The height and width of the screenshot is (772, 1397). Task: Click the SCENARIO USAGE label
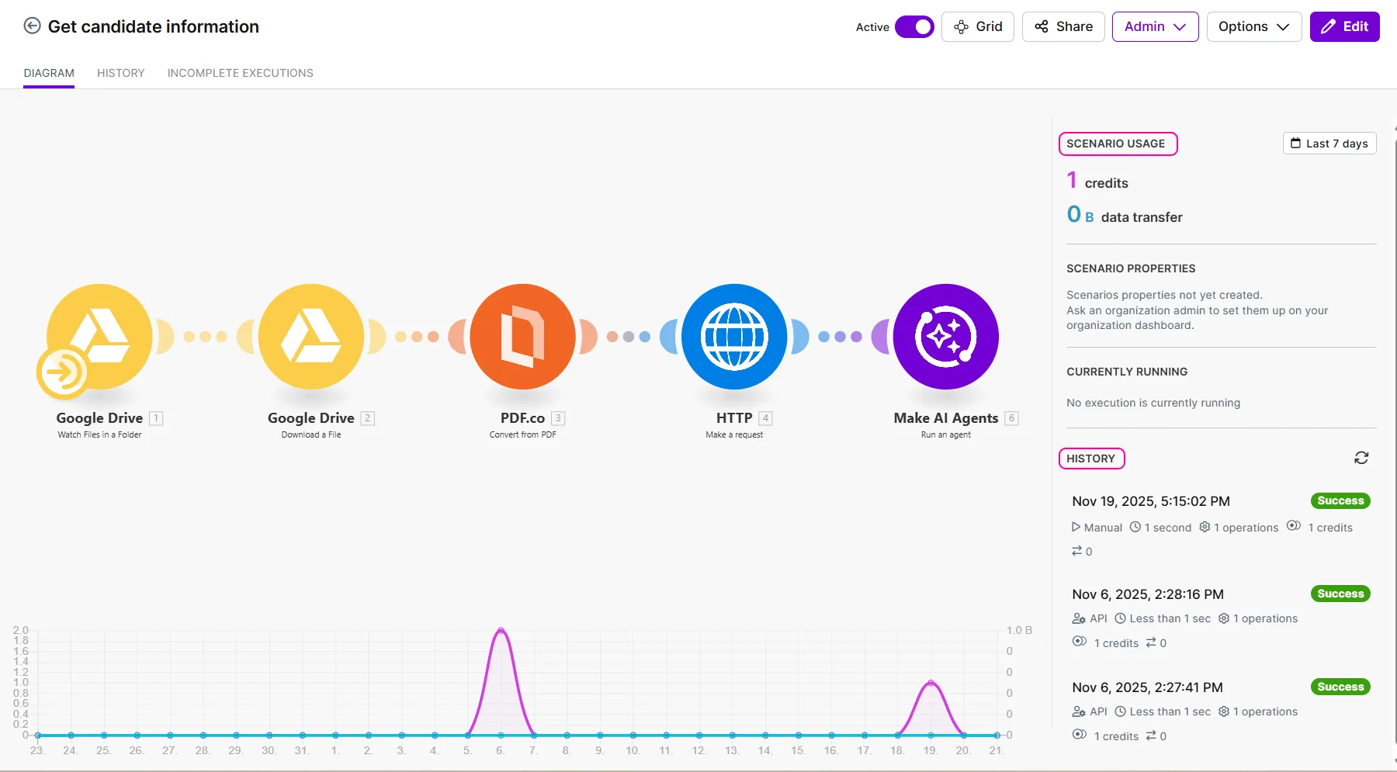(x=1116, y=144)
